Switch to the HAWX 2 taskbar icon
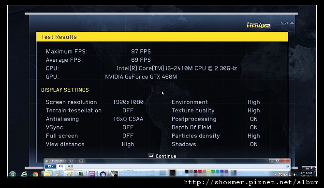 click(x=114, y=174)
